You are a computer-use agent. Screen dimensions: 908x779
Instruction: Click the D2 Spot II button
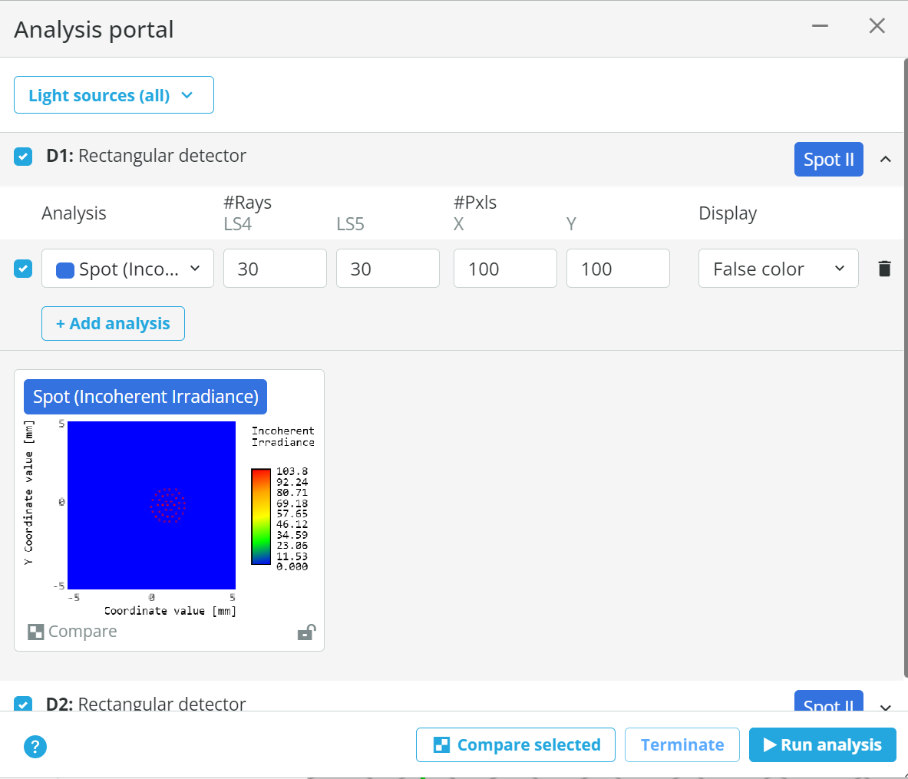pyautogui.click(x=829, y=701)
